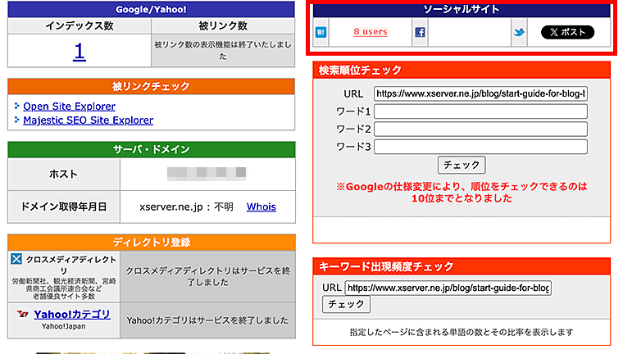Image resolution: width=623 pixels, height=354 pixels.
Task: Click the サーバ・ドメイン header
Action: point(152,149)
